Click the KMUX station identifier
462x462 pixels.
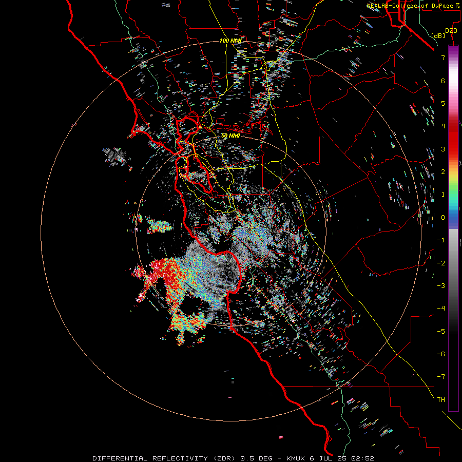click(296, 458)
